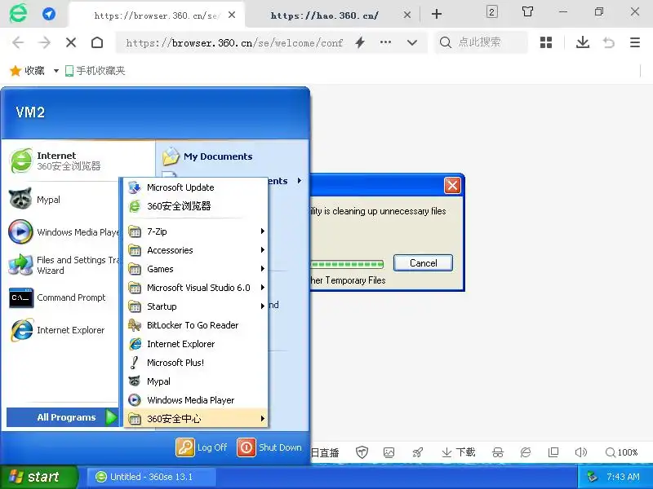Switch to the browser.360.cn tab
Viewport: 653px width, 489px height.
tap(156, 15)
